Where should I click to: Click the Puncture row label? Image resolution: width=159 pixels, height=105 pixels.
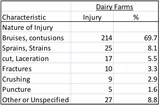(x=16, y=89)
